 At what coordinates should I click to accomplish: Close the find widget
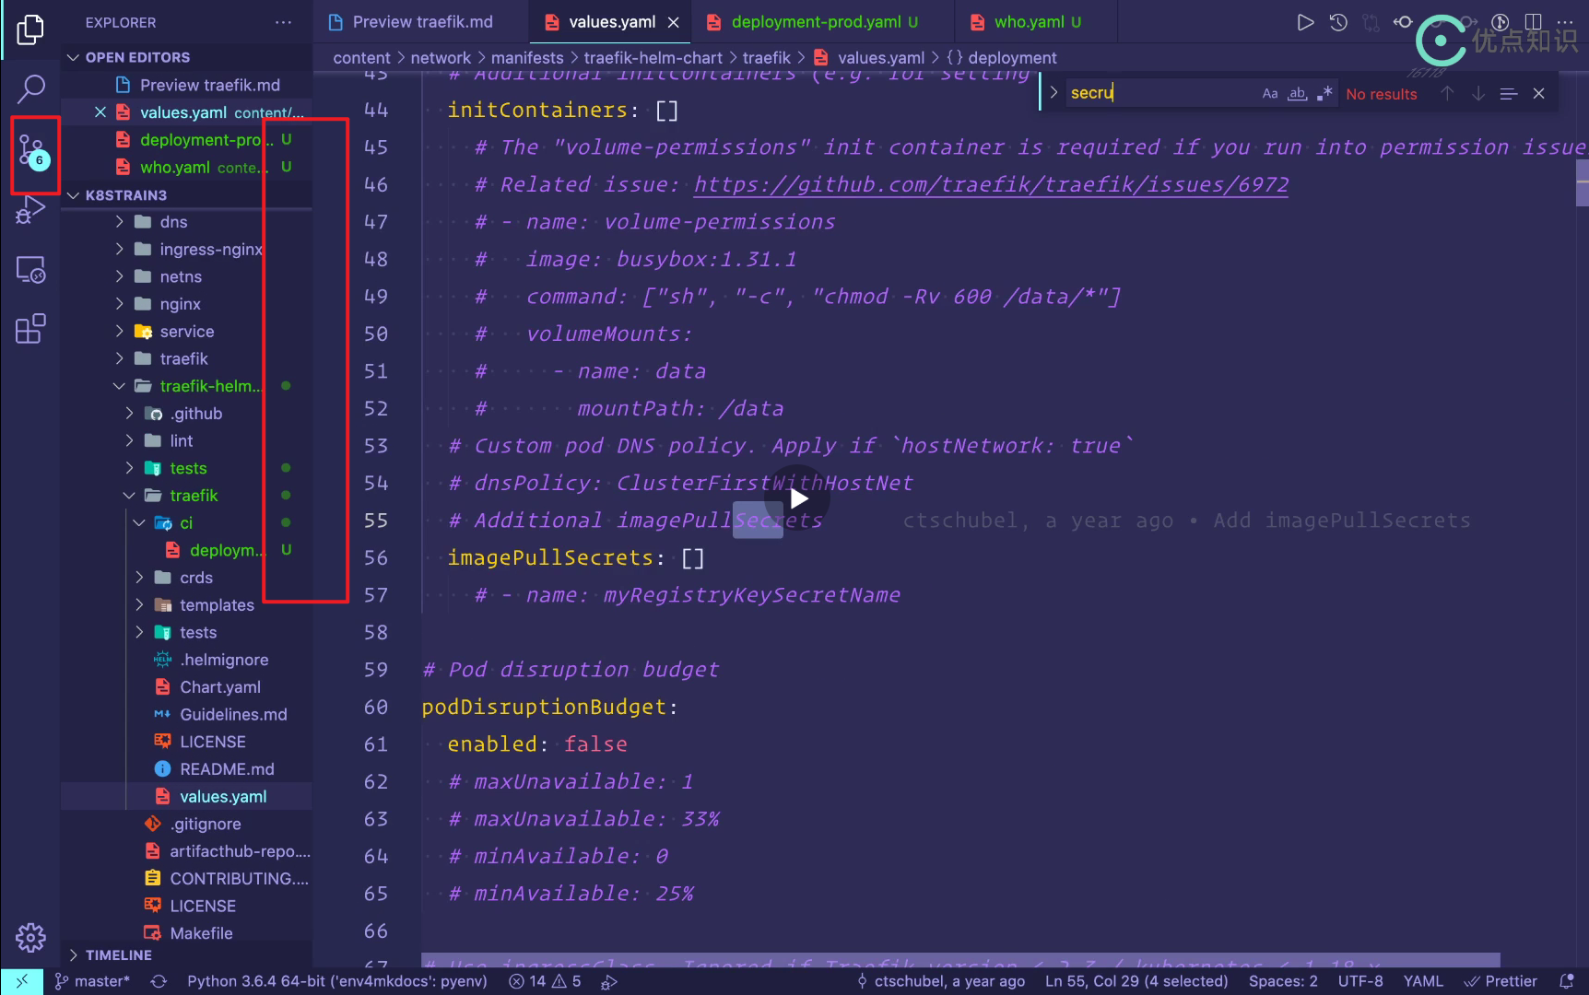1538,93
